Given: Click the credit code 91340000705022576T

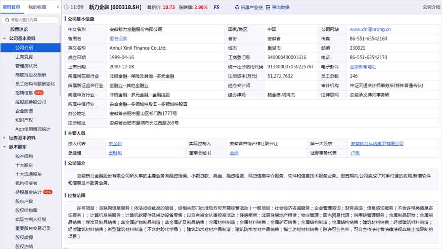Looking at the screenshot, I should click(290, 67).
